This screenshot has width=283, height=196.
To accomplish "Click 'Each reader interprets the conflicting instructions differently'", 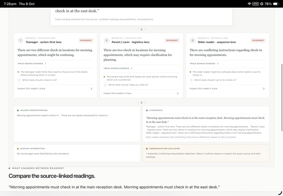I will tap(191, 137).
